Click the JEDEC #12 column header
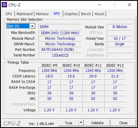 (x=115, y=65)
